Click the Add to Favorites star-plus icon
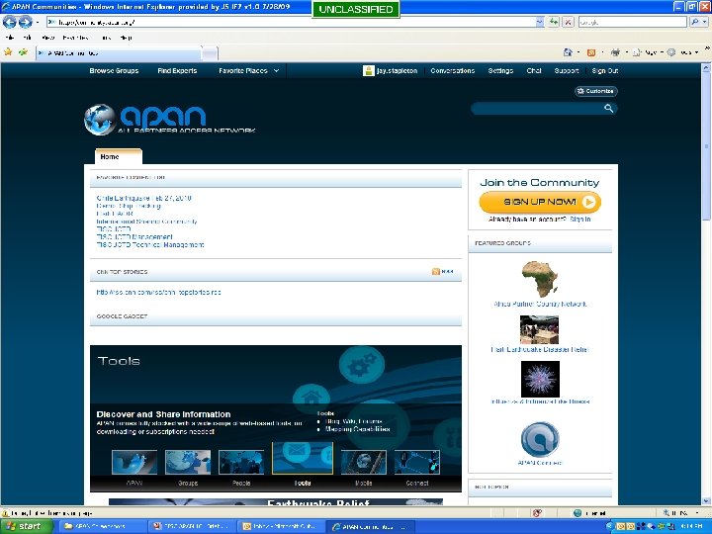Screen dimensions: 712x534 coord(23,52)
